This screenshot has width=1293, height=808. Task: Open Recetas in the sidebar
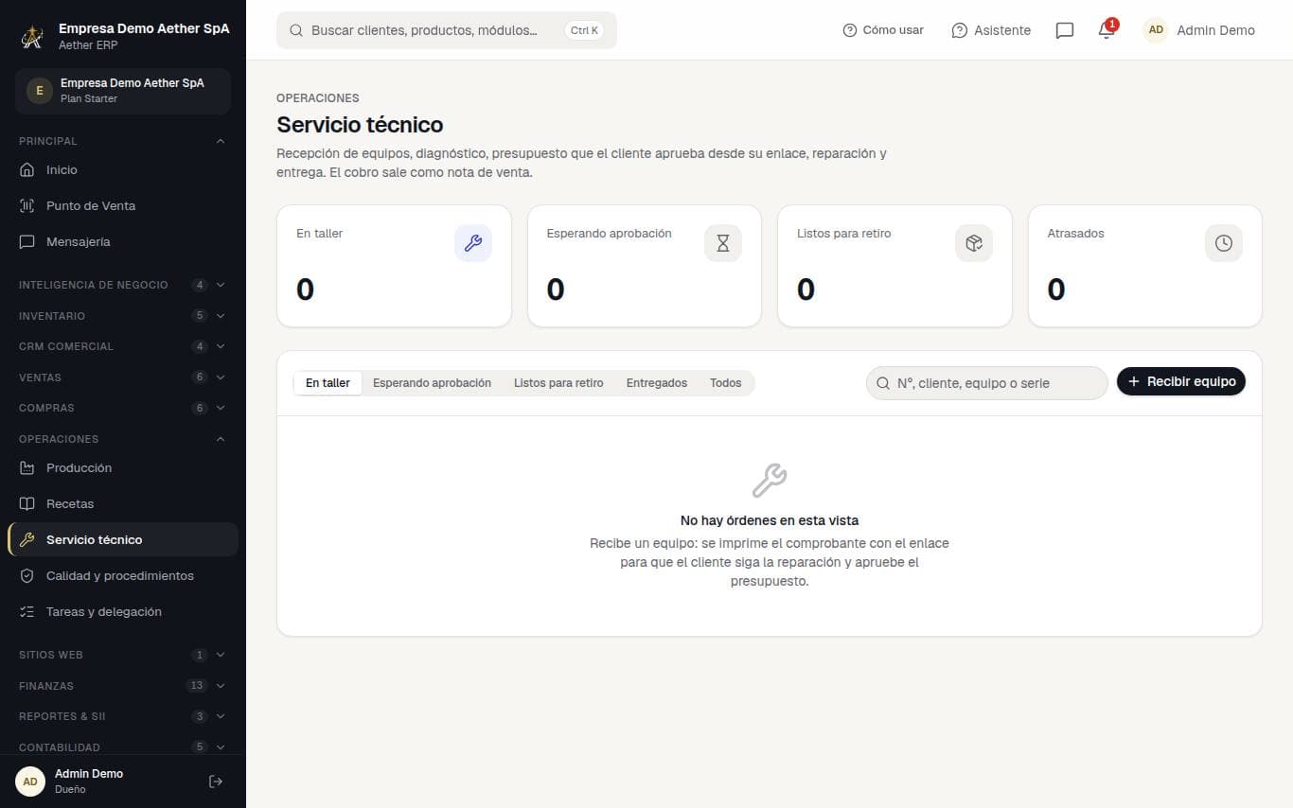(123, 504)
